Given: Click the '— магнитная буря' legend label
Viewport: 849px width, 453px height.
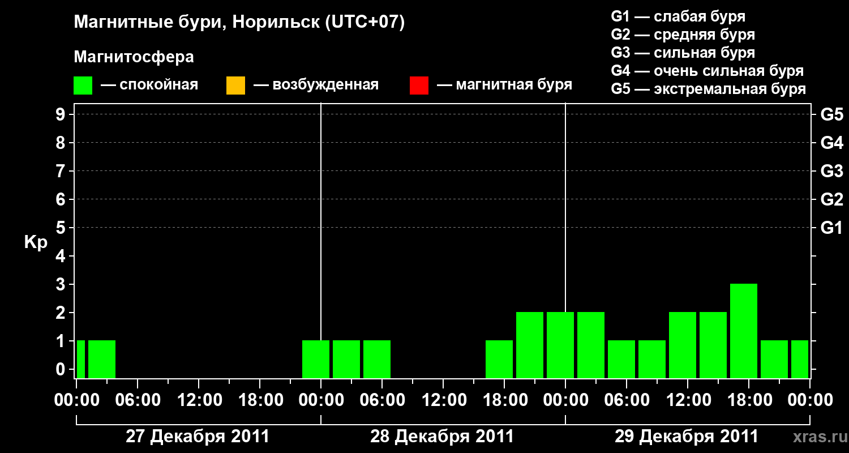Looking at the screenshot, I should [x=504, y=86].
